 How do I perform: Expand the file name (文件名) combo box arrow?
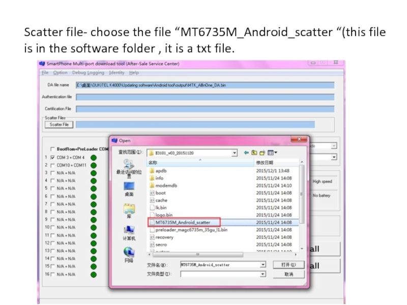point(263,265)
